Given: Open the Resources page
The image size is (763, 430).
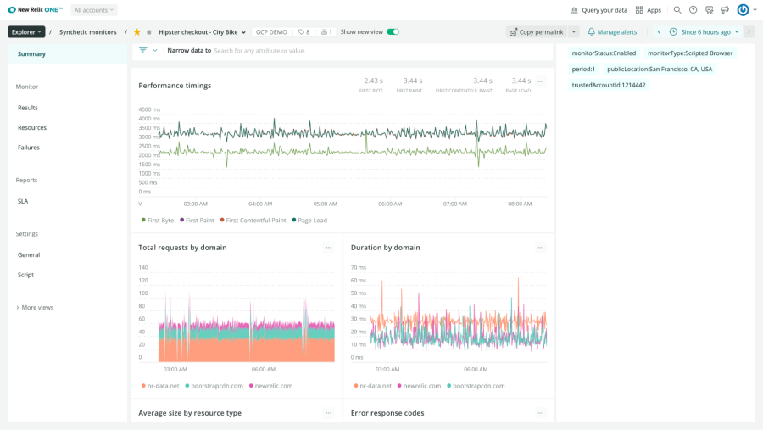Looking at the screenshot, I should coord(32,127).
